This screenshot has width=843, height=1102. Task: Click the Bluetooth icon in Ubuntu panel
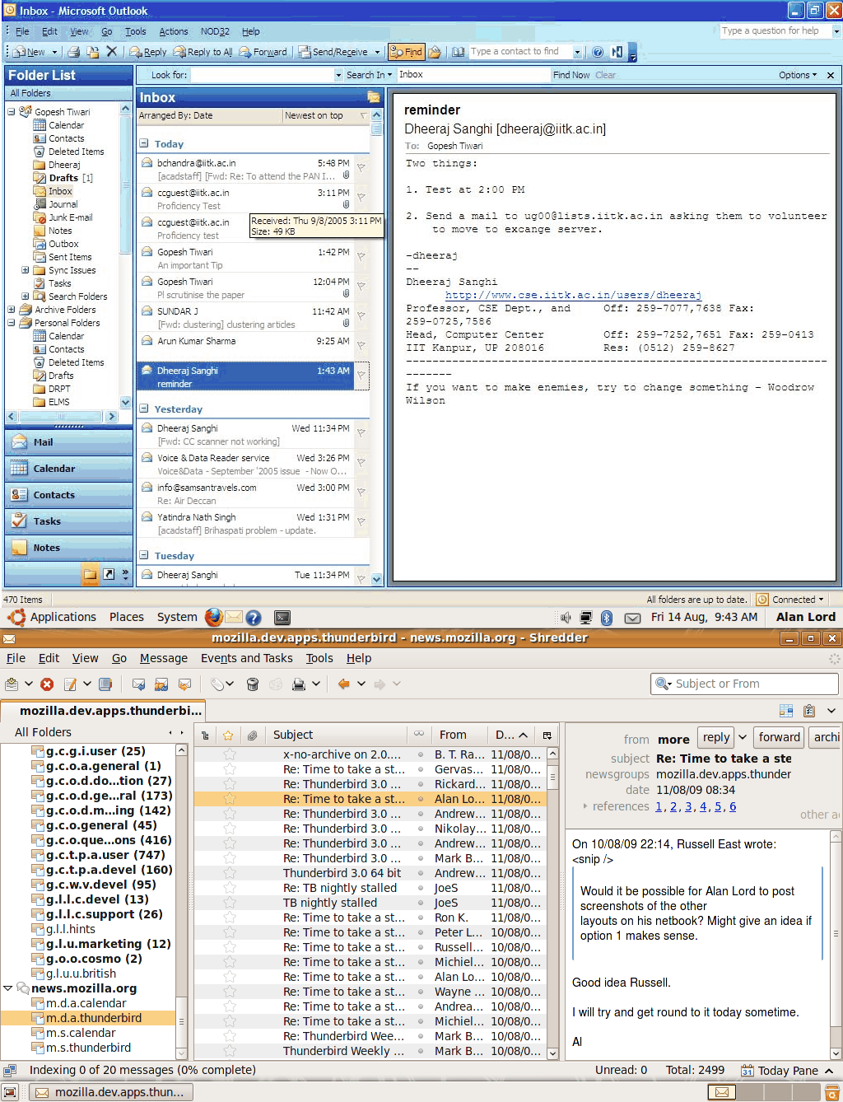pos(607,618)
